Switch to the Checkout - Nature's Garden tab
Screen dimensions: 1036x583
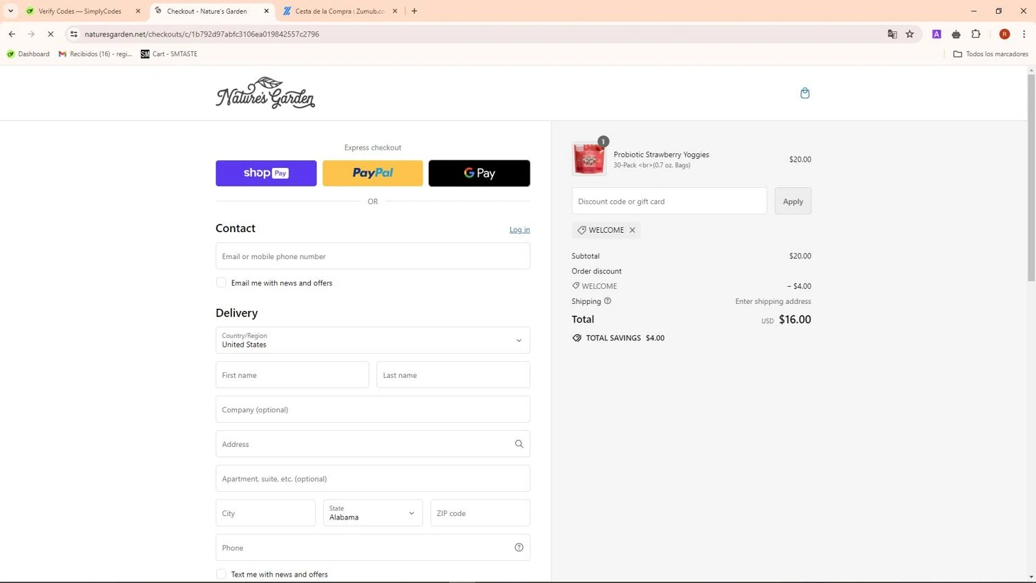click(x=207, y=11)
